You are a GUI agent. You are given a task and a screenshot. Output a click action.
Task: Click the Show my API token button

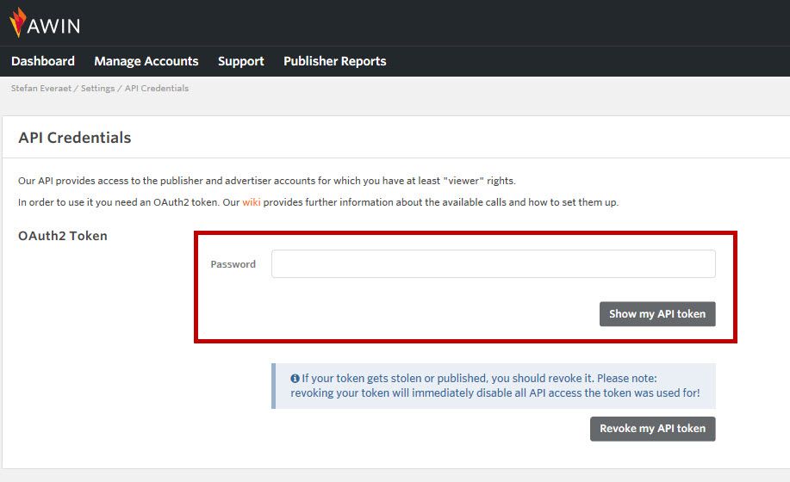point(657,314)
